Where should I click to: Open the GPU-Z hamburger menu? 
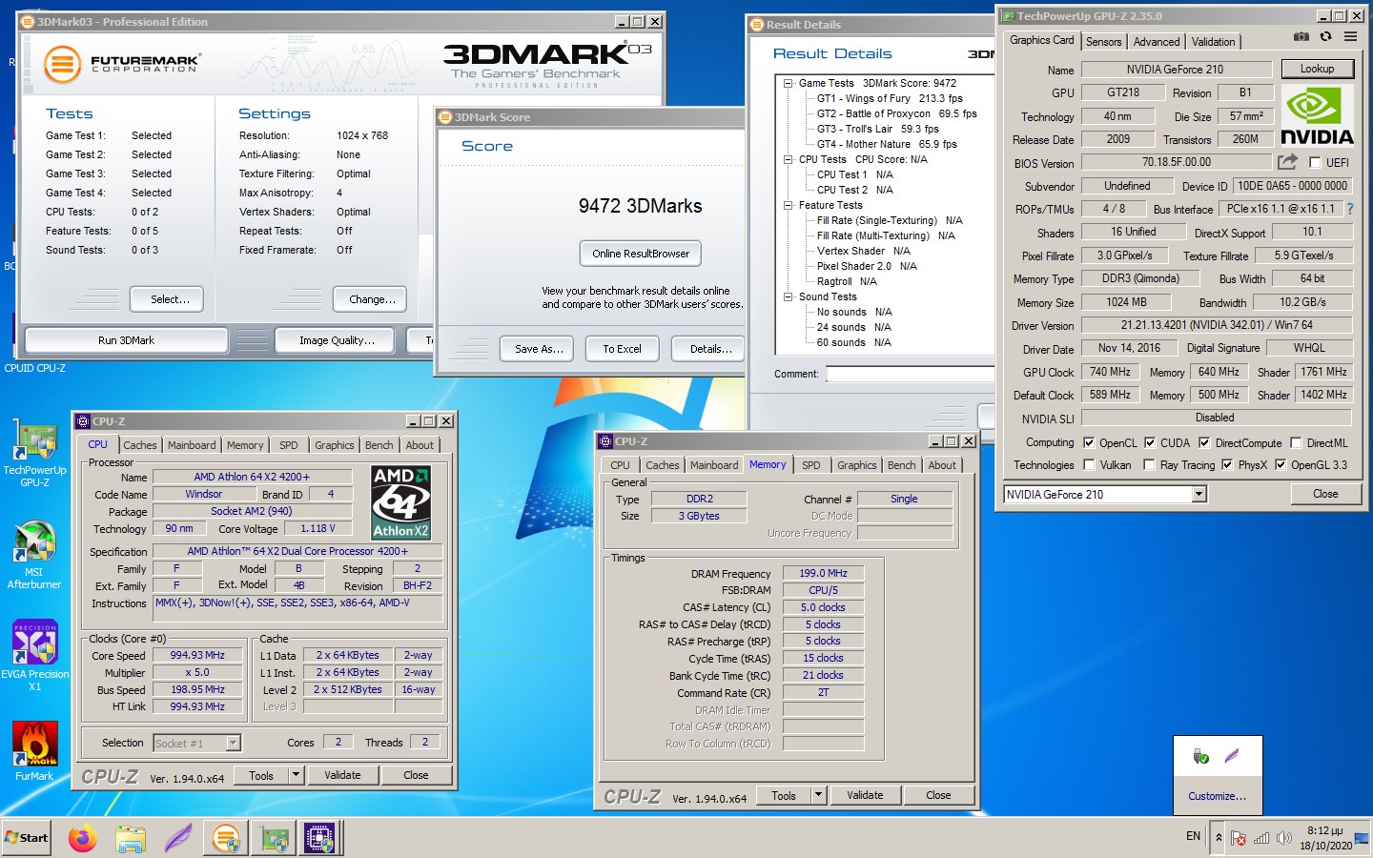pyautogui.click(x=1350, y=37)
